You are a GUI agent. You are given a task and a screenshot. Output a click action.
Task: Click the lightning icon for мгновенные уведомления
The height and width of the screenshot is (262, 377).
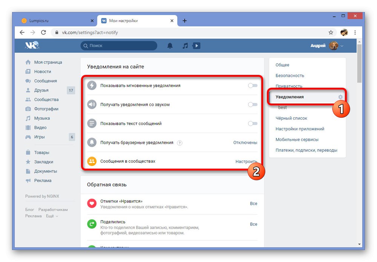coord(92,85)
